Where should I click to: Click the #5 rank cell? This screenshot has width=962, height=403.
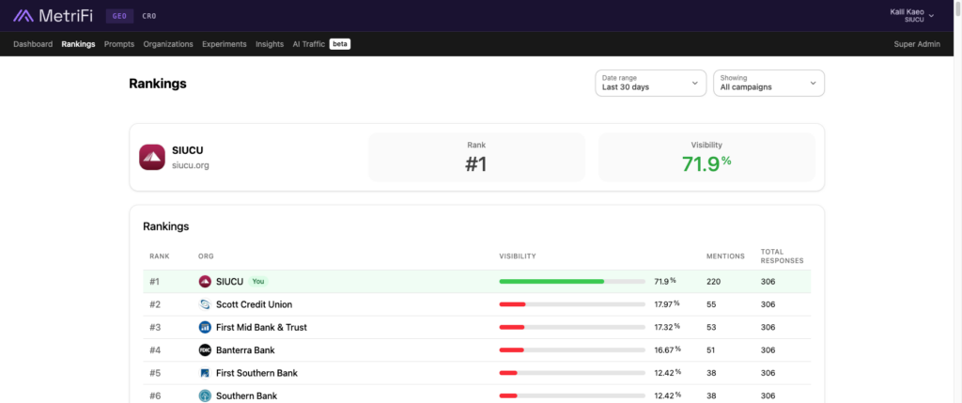click(x=155, y=373)
